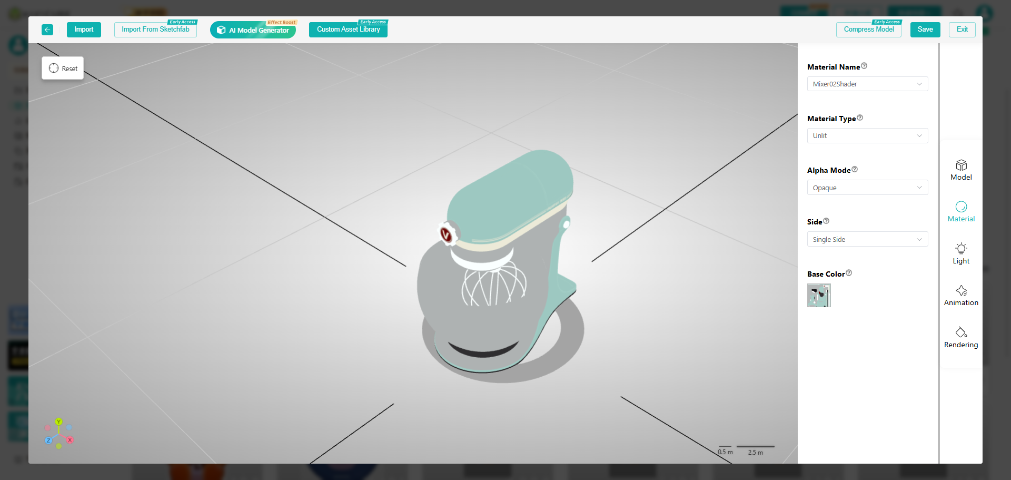The width and height of the screenshot is (1011, 480).
Task: Click the XYZ axis orientation gizmo
Action: coord(58,434)
